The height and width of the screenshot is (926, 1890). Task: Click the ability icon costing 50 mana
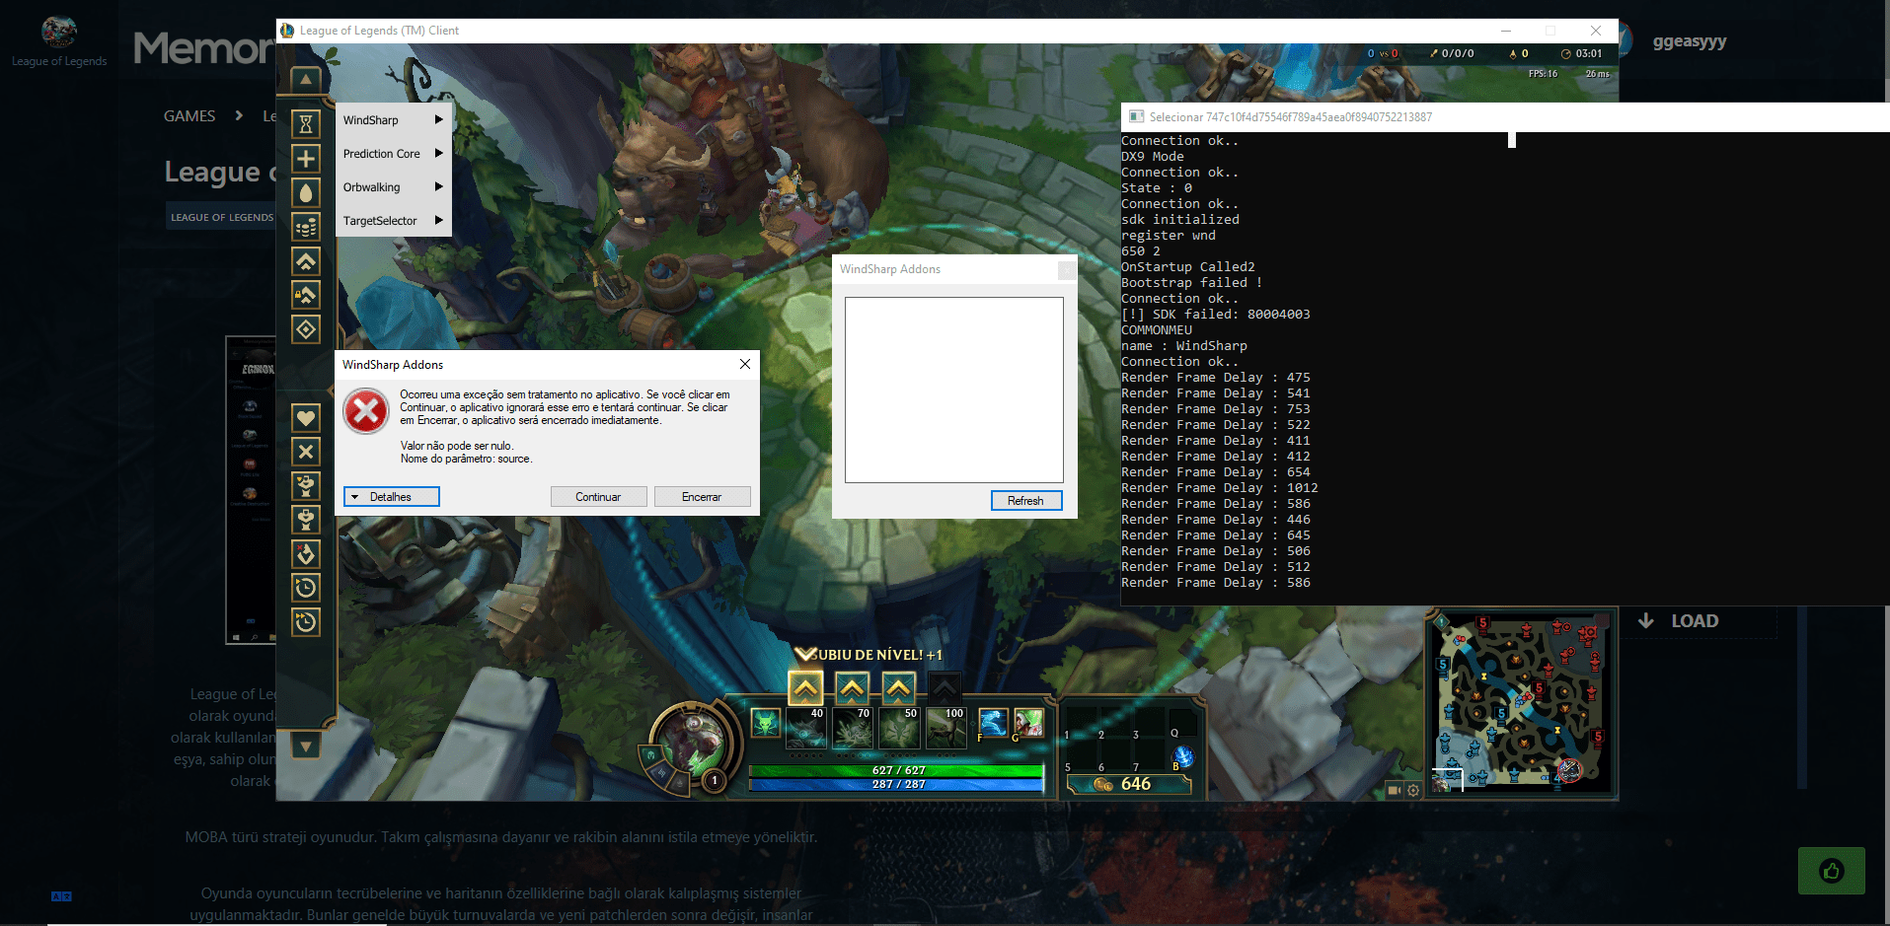[899, 729]
